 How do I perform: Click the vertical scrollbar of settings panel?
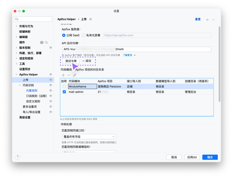point(219,64)
